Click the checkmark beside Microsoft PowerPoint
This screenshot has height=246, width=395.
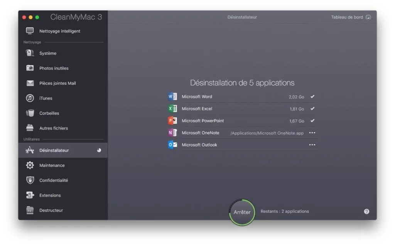(312, 121)
